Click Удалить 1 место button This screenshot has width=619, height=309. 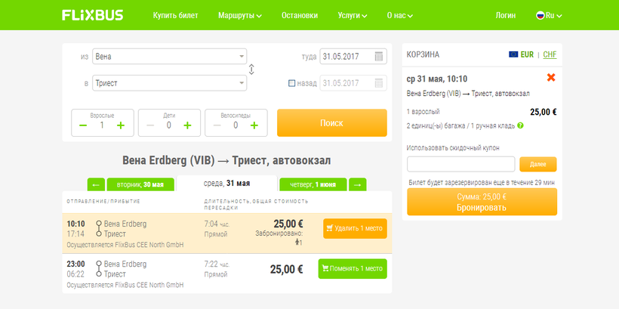pyautogui.click(x=355, y=228)
